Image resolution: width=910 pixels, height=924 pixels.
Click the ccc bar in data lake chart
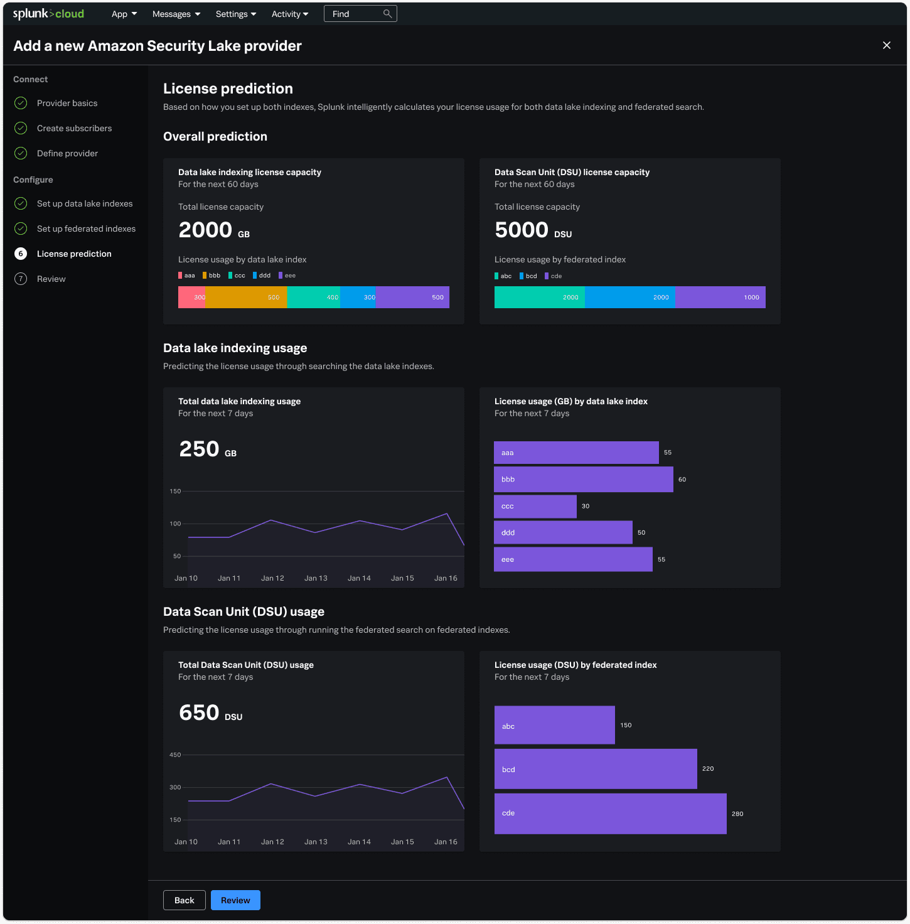(535, 507)
